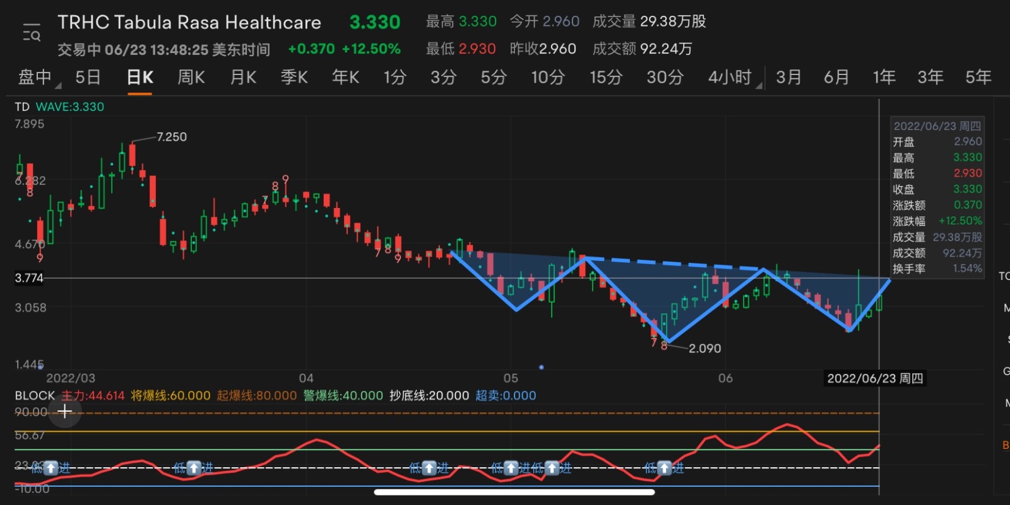This screenshot has width=1010, height=505.
Task: Tap the home indicator bar at bottom
Action: [514, 492]
